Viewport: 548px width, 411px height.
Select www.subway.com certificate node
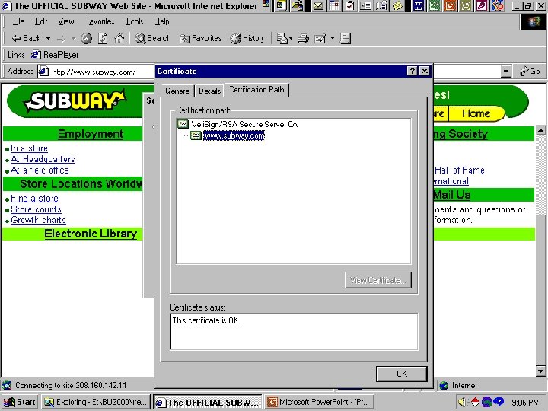coord(234,135)
